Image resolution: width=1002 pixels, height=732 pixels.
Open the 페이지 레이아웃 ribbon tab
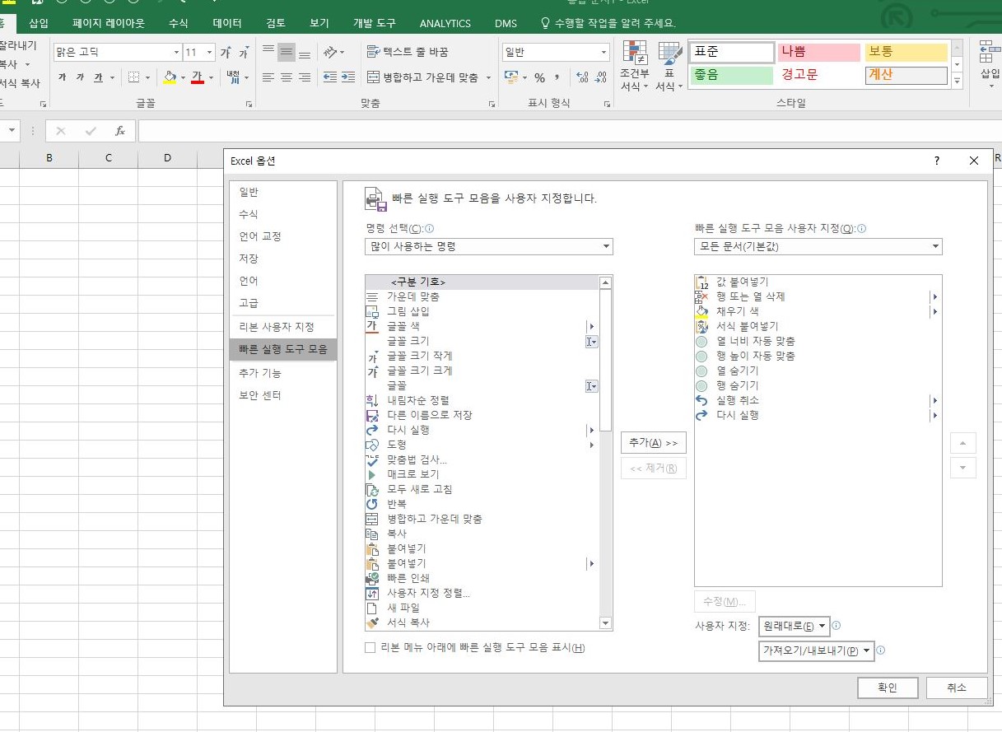108,23
